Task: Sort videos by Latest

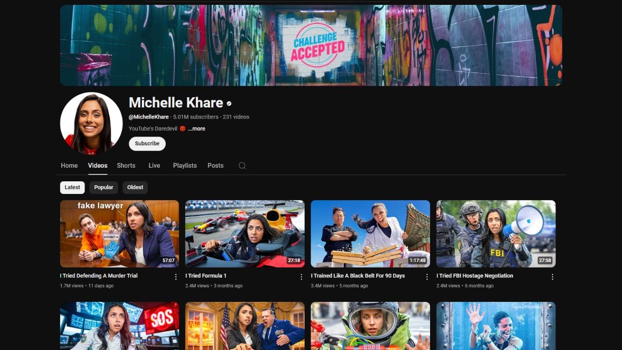Action: pos(72,188)
